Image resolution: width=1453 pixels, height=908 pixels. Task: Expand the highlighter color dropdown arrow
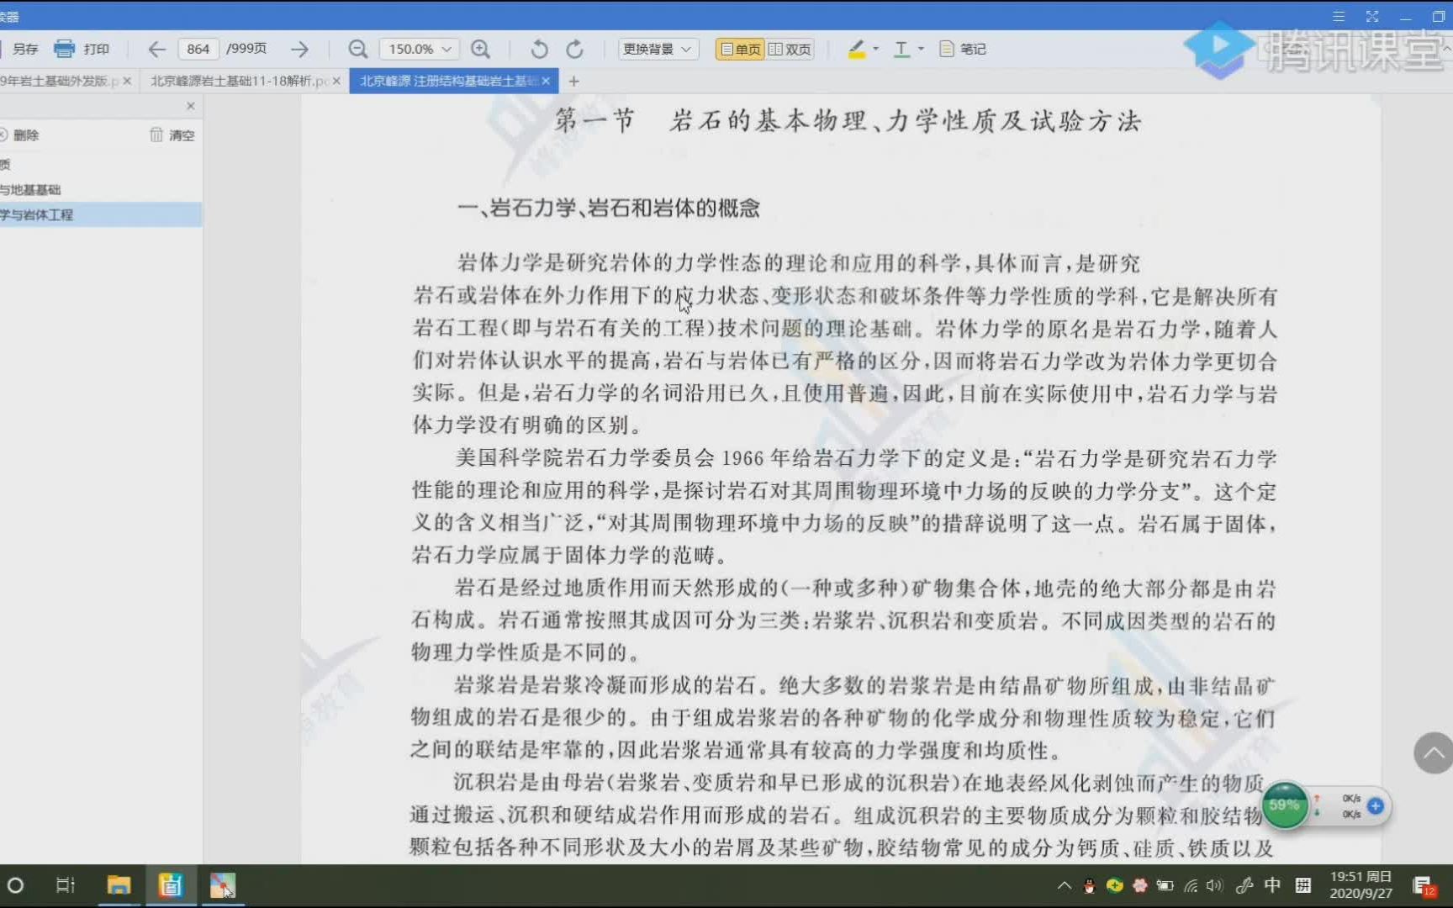(876, 49)
